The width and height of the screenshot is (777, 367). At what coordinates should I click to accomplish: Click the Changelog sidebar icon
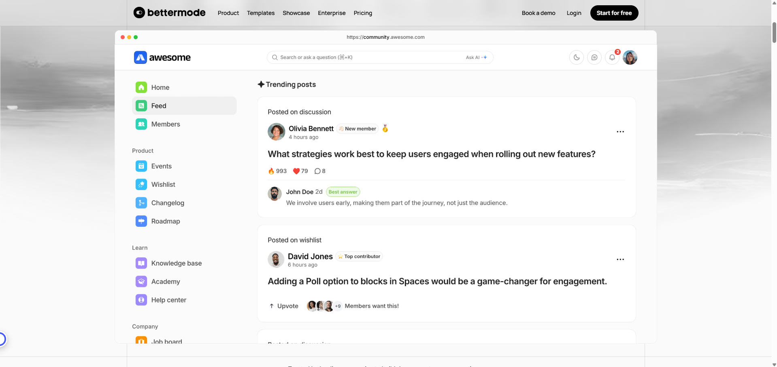pos(141,203)
